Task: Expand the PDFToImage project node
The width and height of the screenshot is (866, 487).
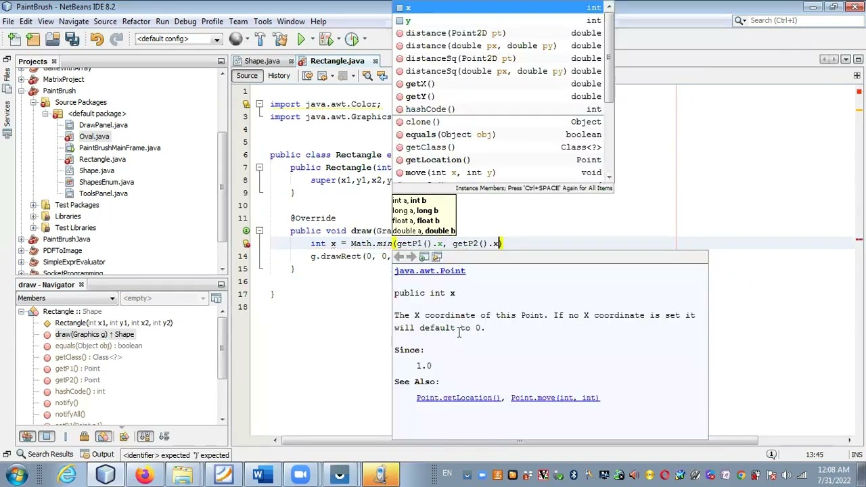Action: (x=22, y=250)
